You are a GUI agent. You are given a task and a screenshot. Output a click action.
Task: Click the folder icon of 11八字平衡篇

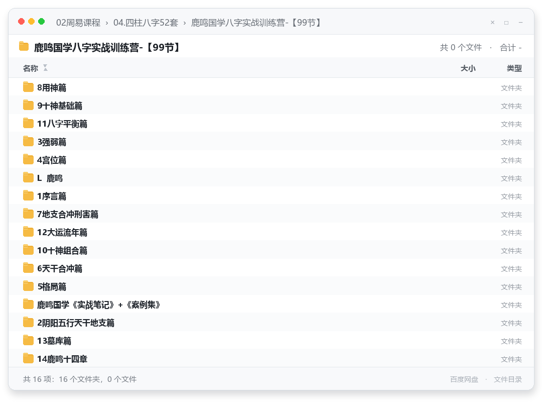tap(28, 123)
